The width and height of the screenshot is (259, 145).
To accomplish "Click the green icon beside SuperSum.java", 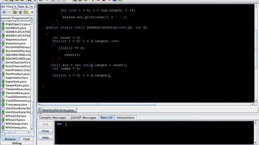I will [3, 81].
